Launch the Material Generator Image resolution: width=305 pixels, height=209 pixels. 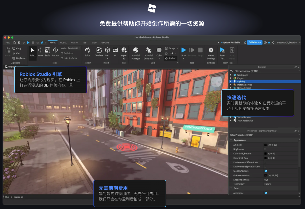click(x=149, y=53)
